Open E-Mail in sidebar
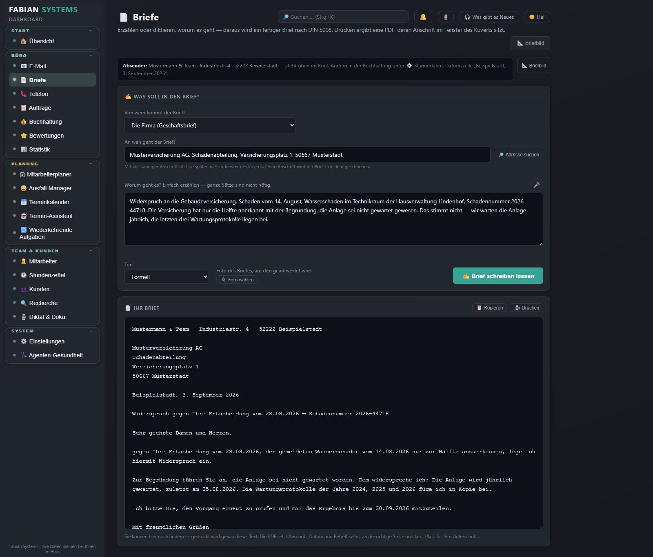 point(52,66)
